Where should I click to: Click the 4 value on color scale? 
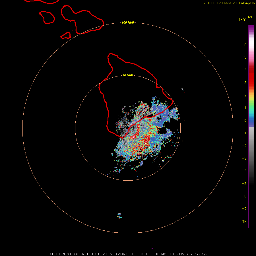(x=245, y=70)
